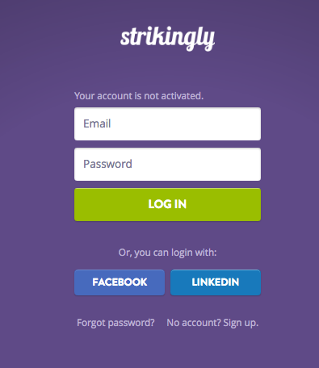This screenshot has height=368, width=319.
Task: Click the white Email text box
Action: [x=167, y=123]
